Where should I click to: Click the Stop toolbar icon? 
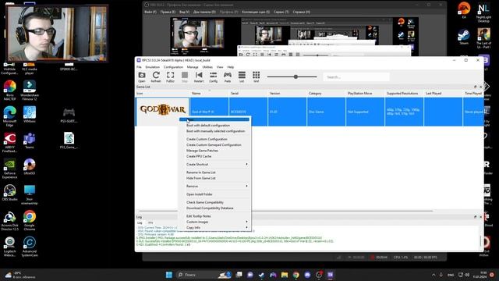185,76
